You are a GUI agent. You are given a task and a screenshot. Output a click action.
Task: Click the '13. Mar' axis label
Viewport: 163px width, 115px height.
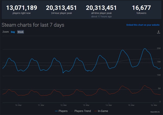86,105
